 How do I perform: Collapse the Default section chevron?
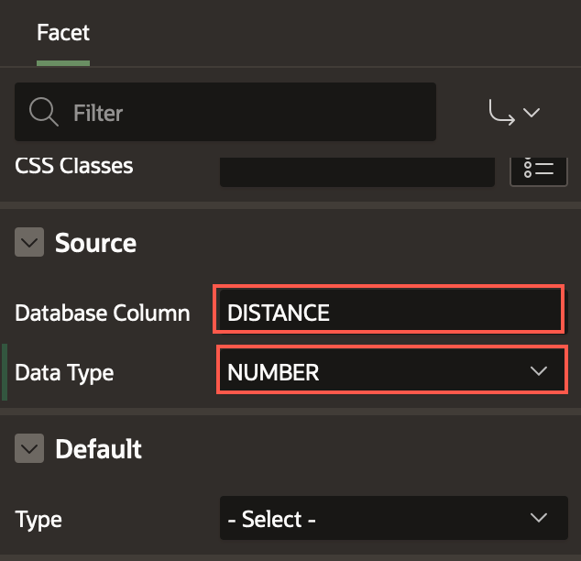(30, 449)
